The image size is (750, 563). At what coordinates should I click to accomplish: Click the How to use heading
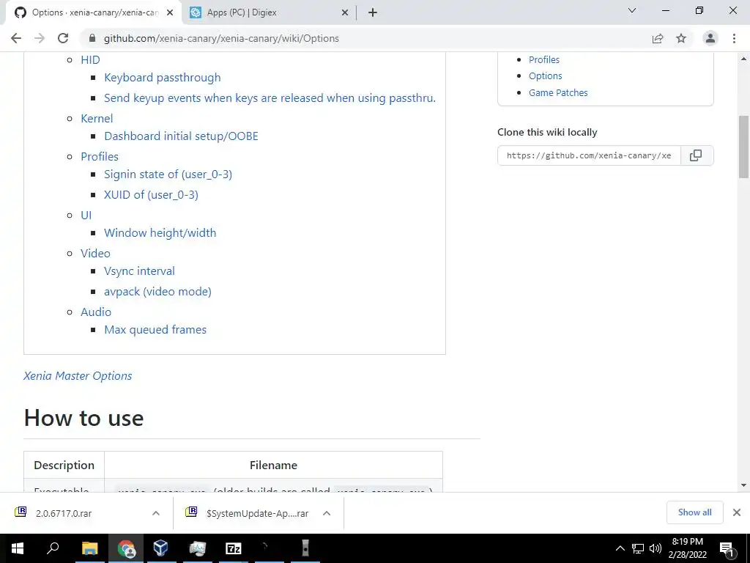click(x=83, y=418)
